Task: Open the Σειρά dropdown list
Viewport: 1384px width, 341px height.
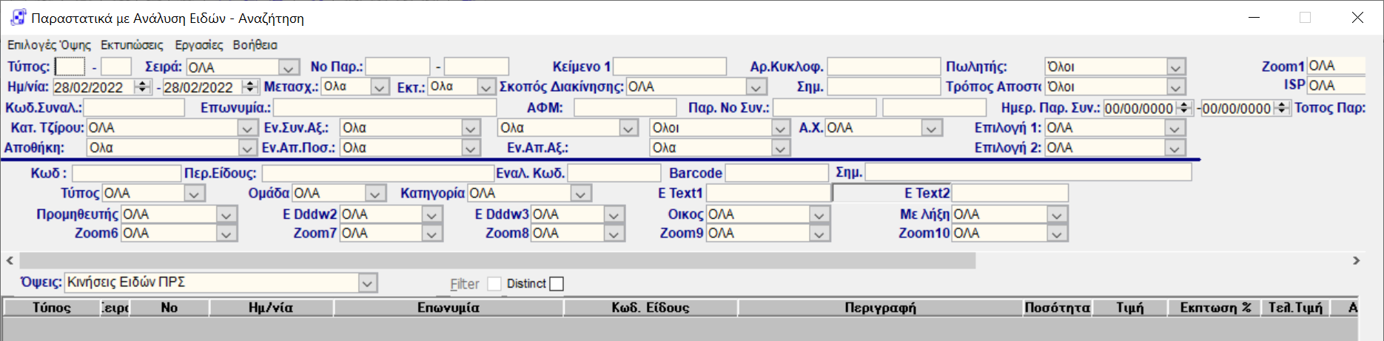Action: (289, 67)
